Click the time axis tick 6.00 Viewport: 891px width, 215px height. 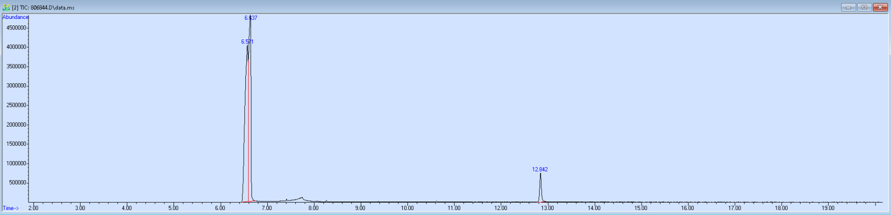(x=220, y=208)
